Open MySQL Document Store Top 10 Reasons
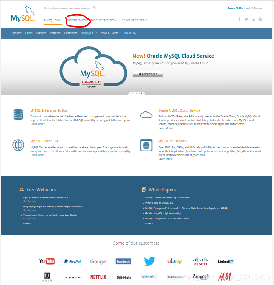 168,198
